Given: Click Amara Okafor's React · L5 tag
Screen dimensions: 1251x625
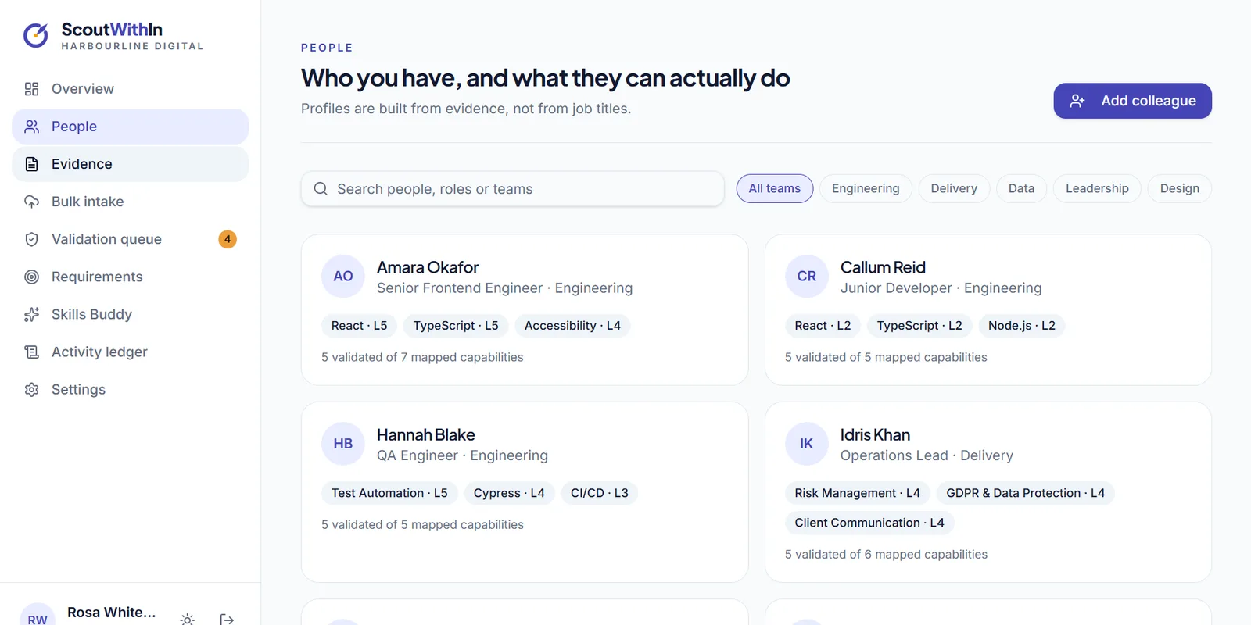Looking at the screenshot, I should point(359,326).
